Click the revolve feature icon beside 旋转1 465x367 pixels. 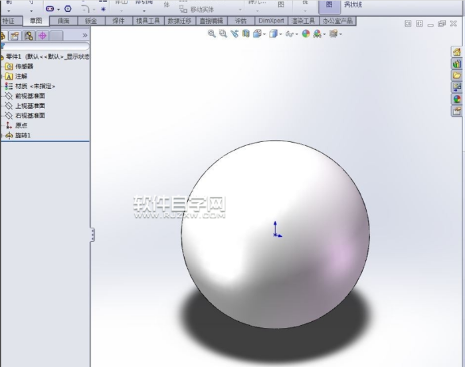click(9, 135)
